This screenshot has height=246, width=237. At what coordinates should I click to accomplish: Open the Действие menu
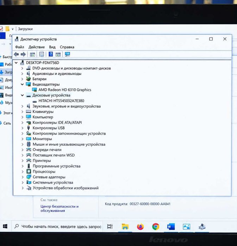coord(37,47)
